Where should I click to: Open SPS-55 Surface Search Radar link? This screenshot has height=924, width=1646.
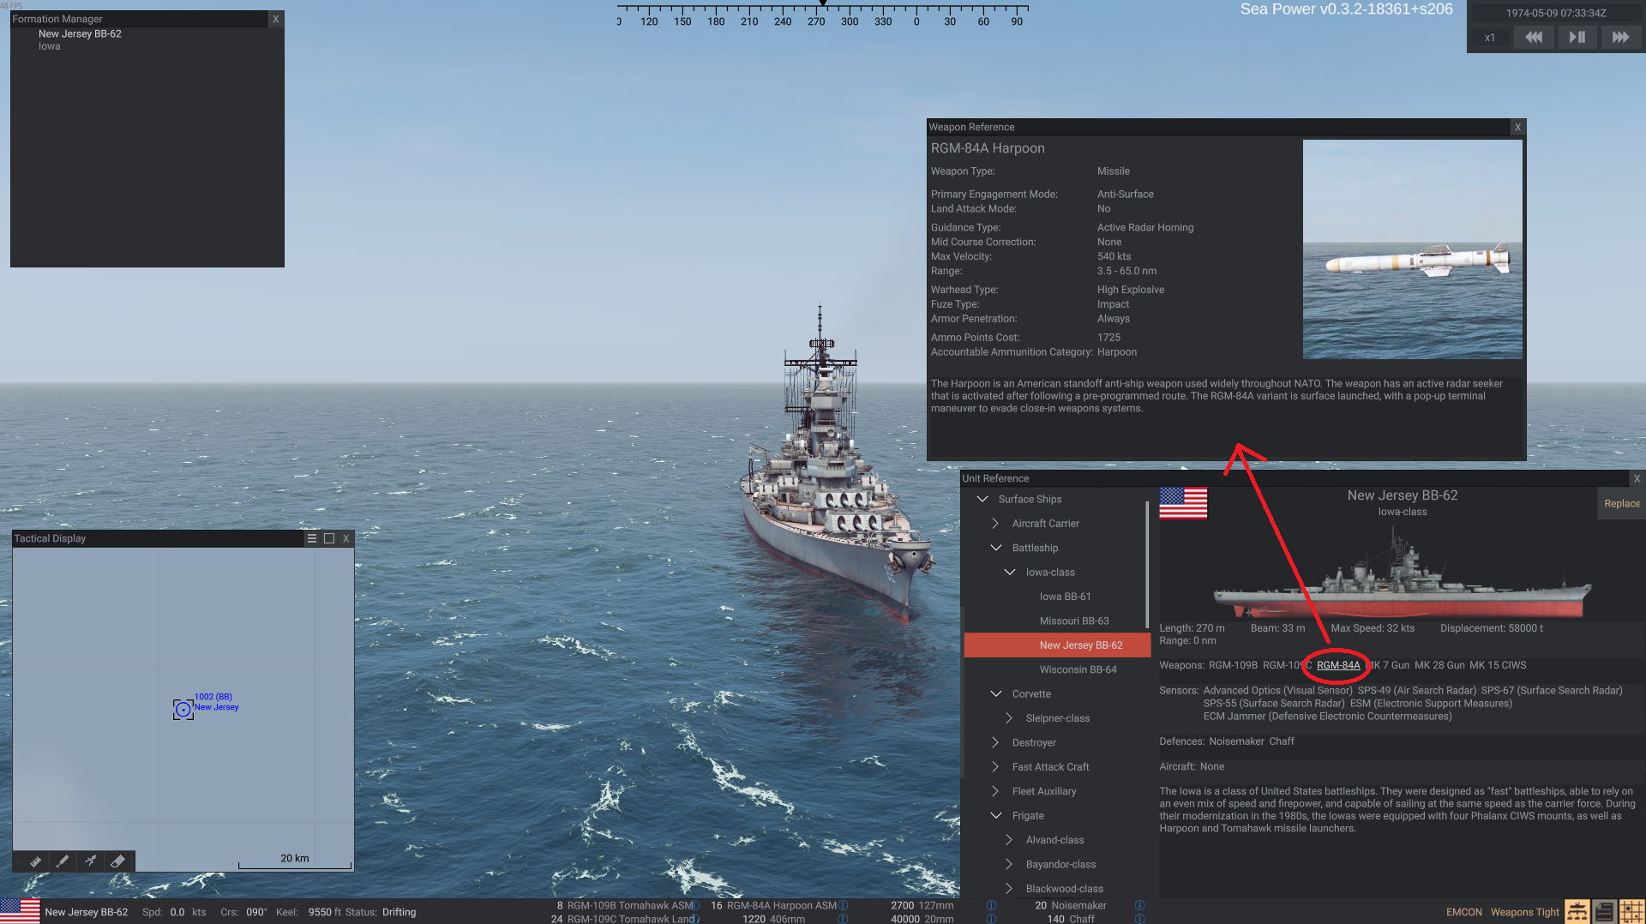[x=1274, y=704]
